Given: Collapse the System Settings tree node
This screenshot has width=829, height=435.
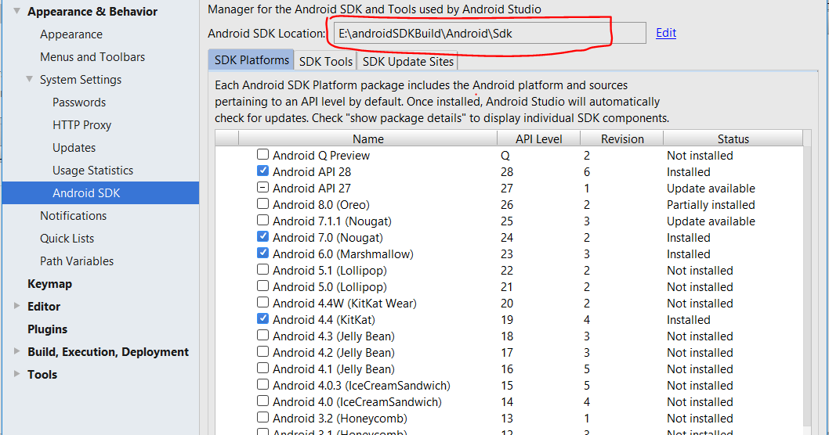Looking at the screenshot, I should [30, 79].
